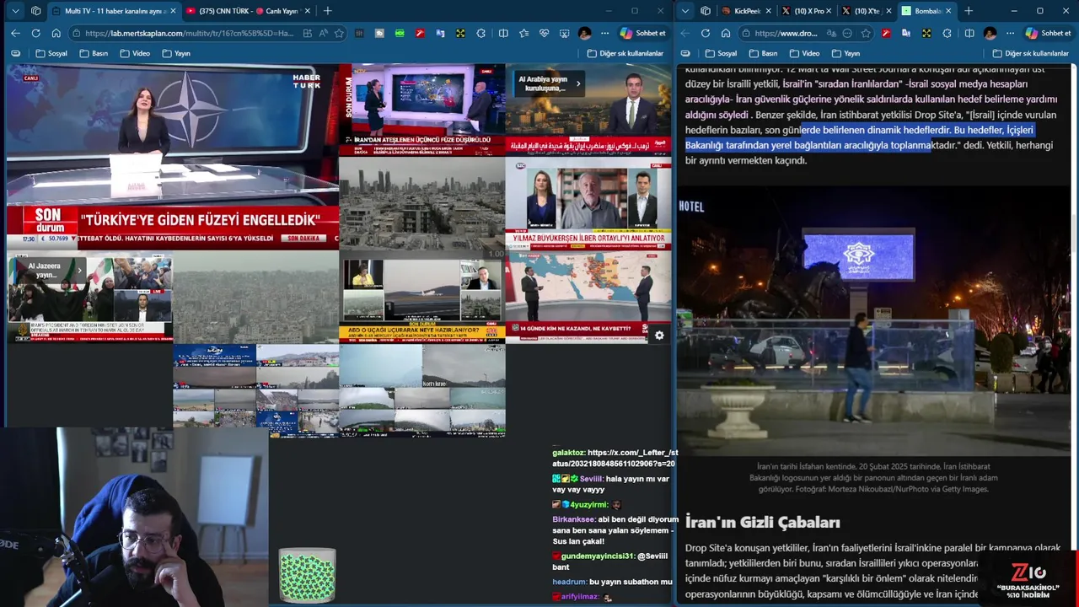1079x607 pixels.
Task: Click the Isfahan night street article photo
Action: (875, 320)
